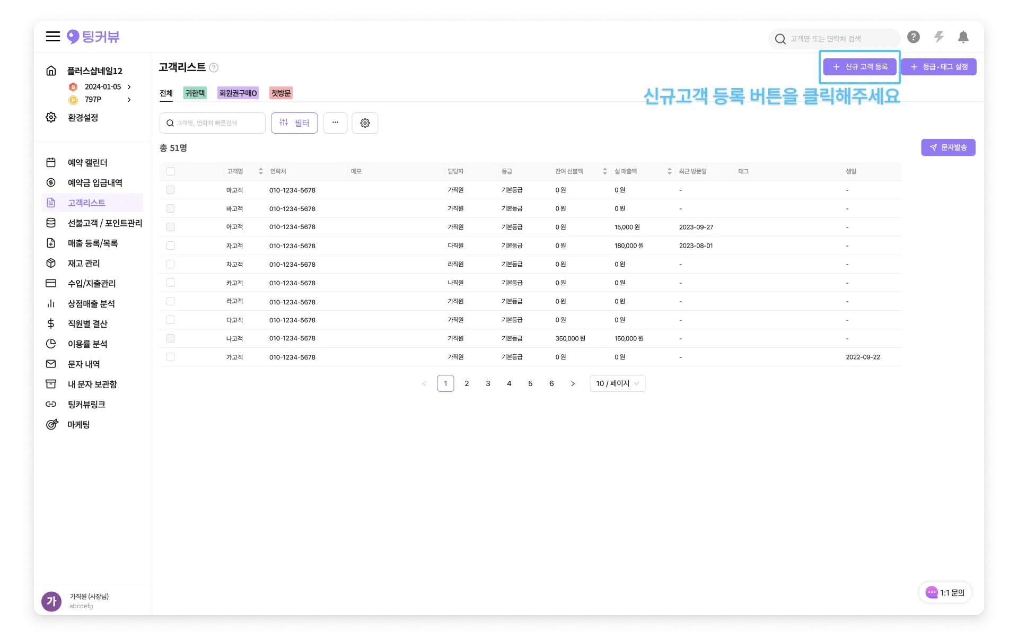
Task: Expand the 797P points chevron
Action: tap(129, 100)
